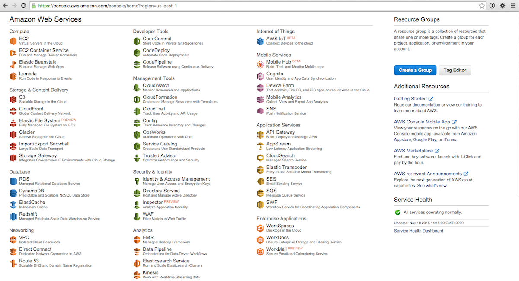519x281 pixels.
Task: Open the Route 53 icon
Action: point(13,263)
